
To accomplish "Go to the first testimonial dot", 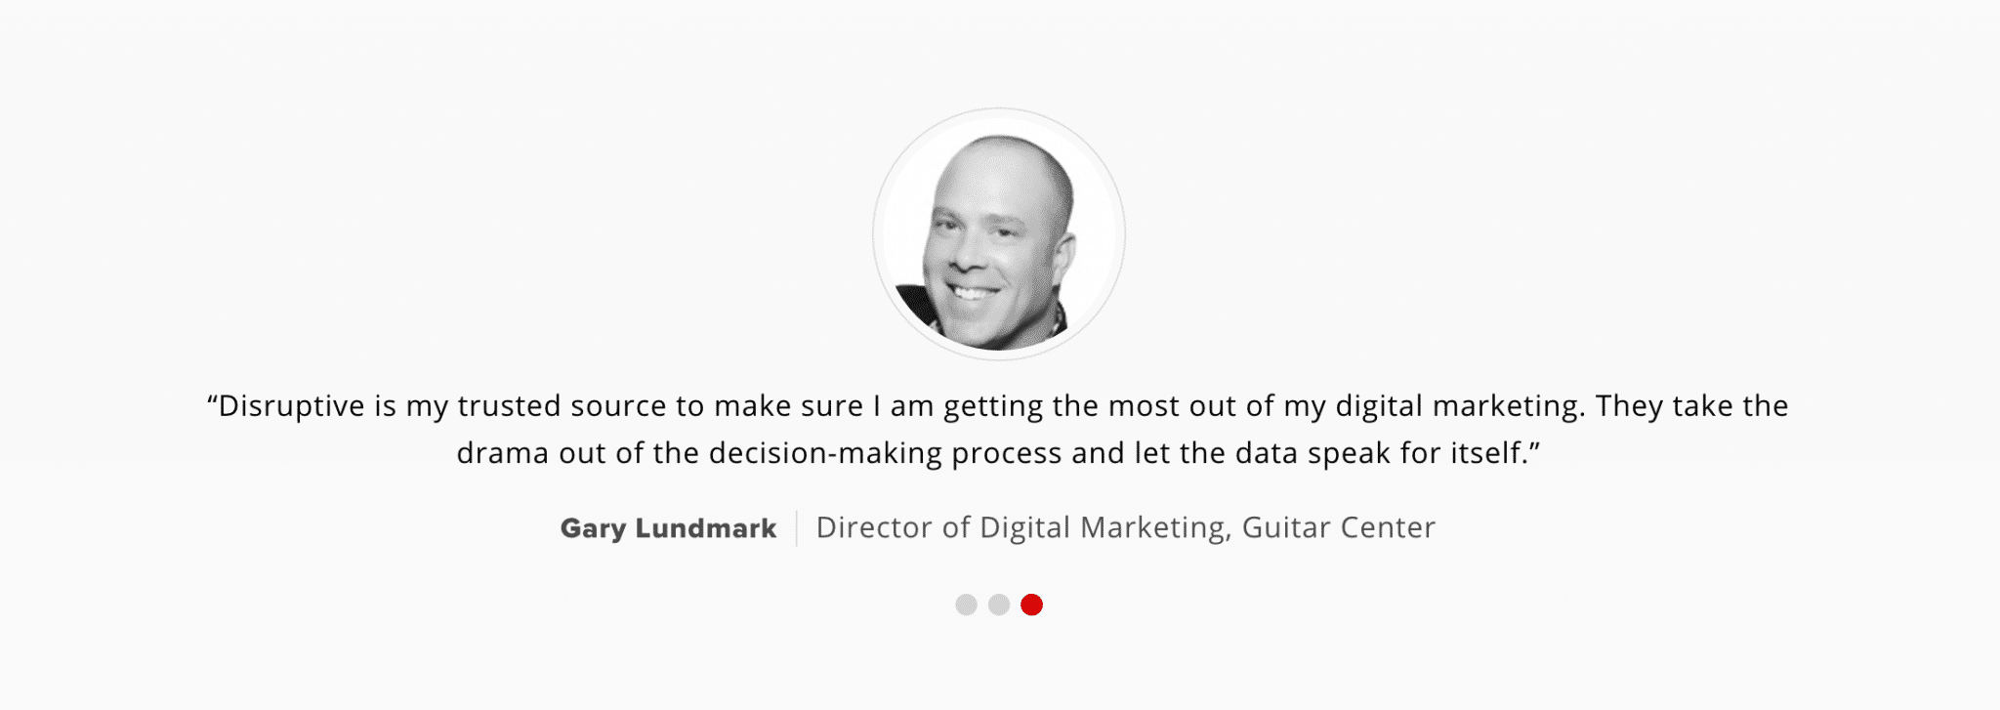I will tap(966, 605).
